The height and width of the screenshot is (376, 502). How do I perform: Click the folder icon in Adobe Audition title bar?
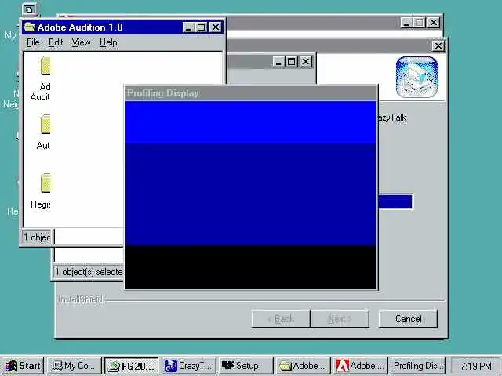point(30,27)
